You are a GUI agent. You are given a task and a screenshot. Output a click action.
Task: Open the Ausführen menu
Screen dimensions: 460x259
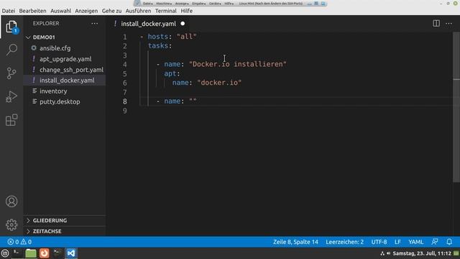tap(138, 11)
